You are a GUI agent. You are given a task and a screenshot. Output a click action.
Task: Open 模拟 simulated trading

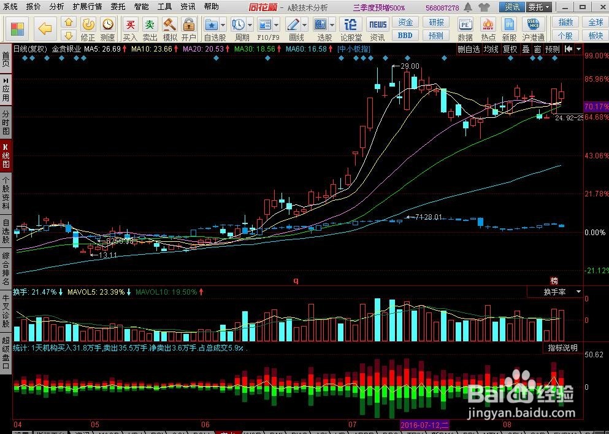[170, 29]
